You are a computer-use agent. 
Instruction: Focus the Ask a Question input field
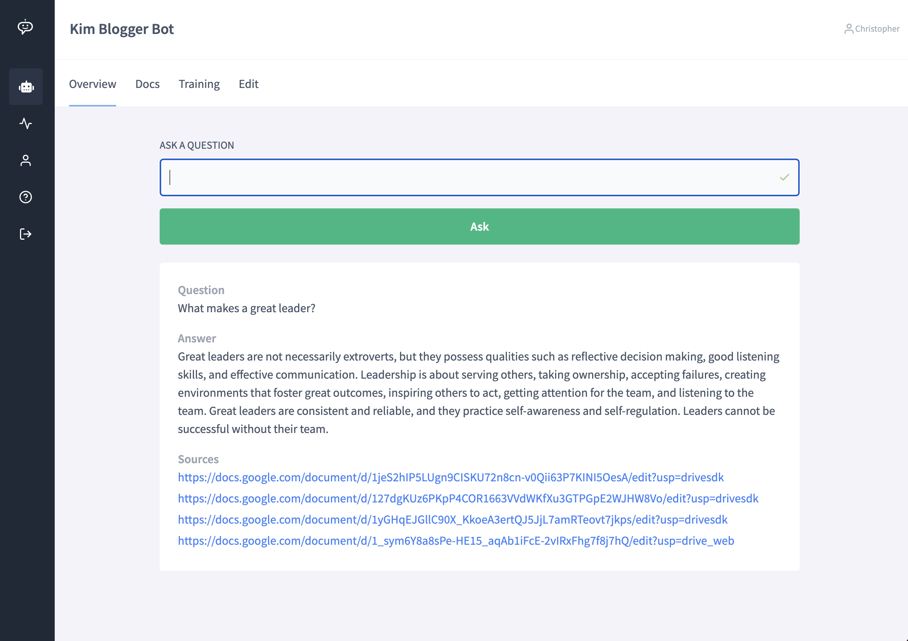coord(467,177)
